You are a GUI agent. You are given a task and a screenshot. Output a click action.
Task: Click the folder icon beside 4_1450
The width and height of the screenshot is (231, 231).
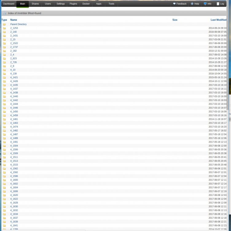(x=4, y=112)
